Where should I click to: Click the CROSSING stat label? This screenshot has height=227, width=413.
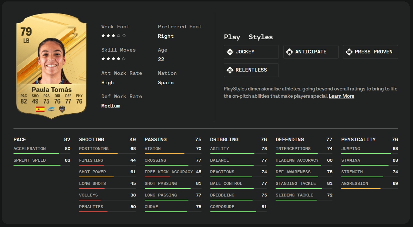[155, 160]
